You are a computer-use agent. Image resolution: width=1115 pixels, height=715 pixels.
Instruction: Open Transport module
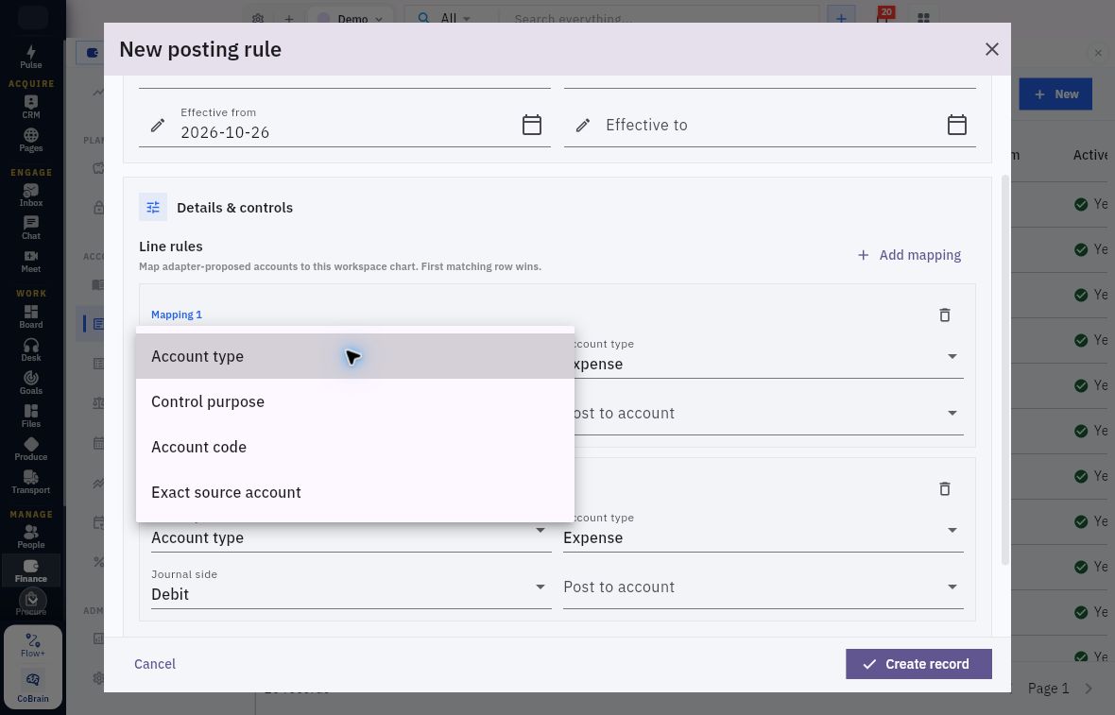(30, 482)
